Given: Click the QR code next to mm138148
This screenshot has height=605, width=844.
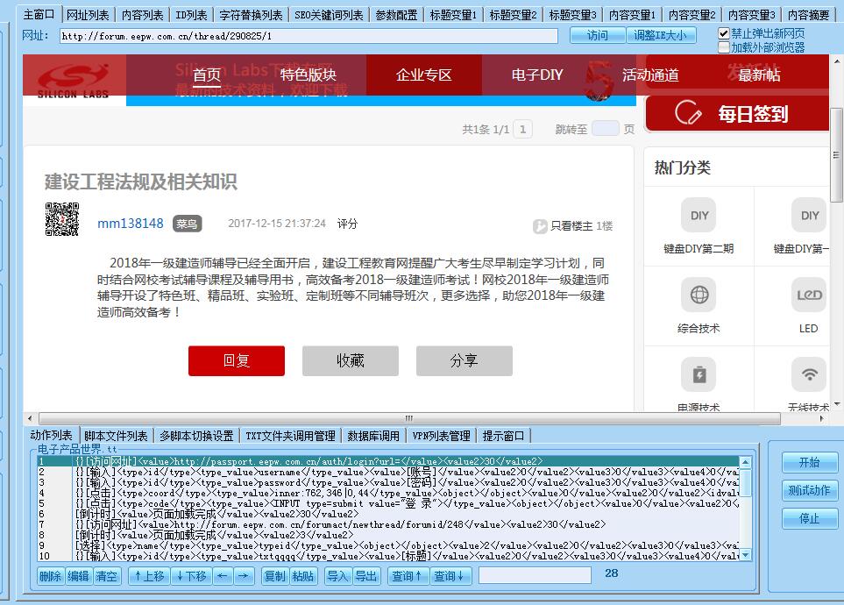Looking at the screenshot, I should (62, 219).
